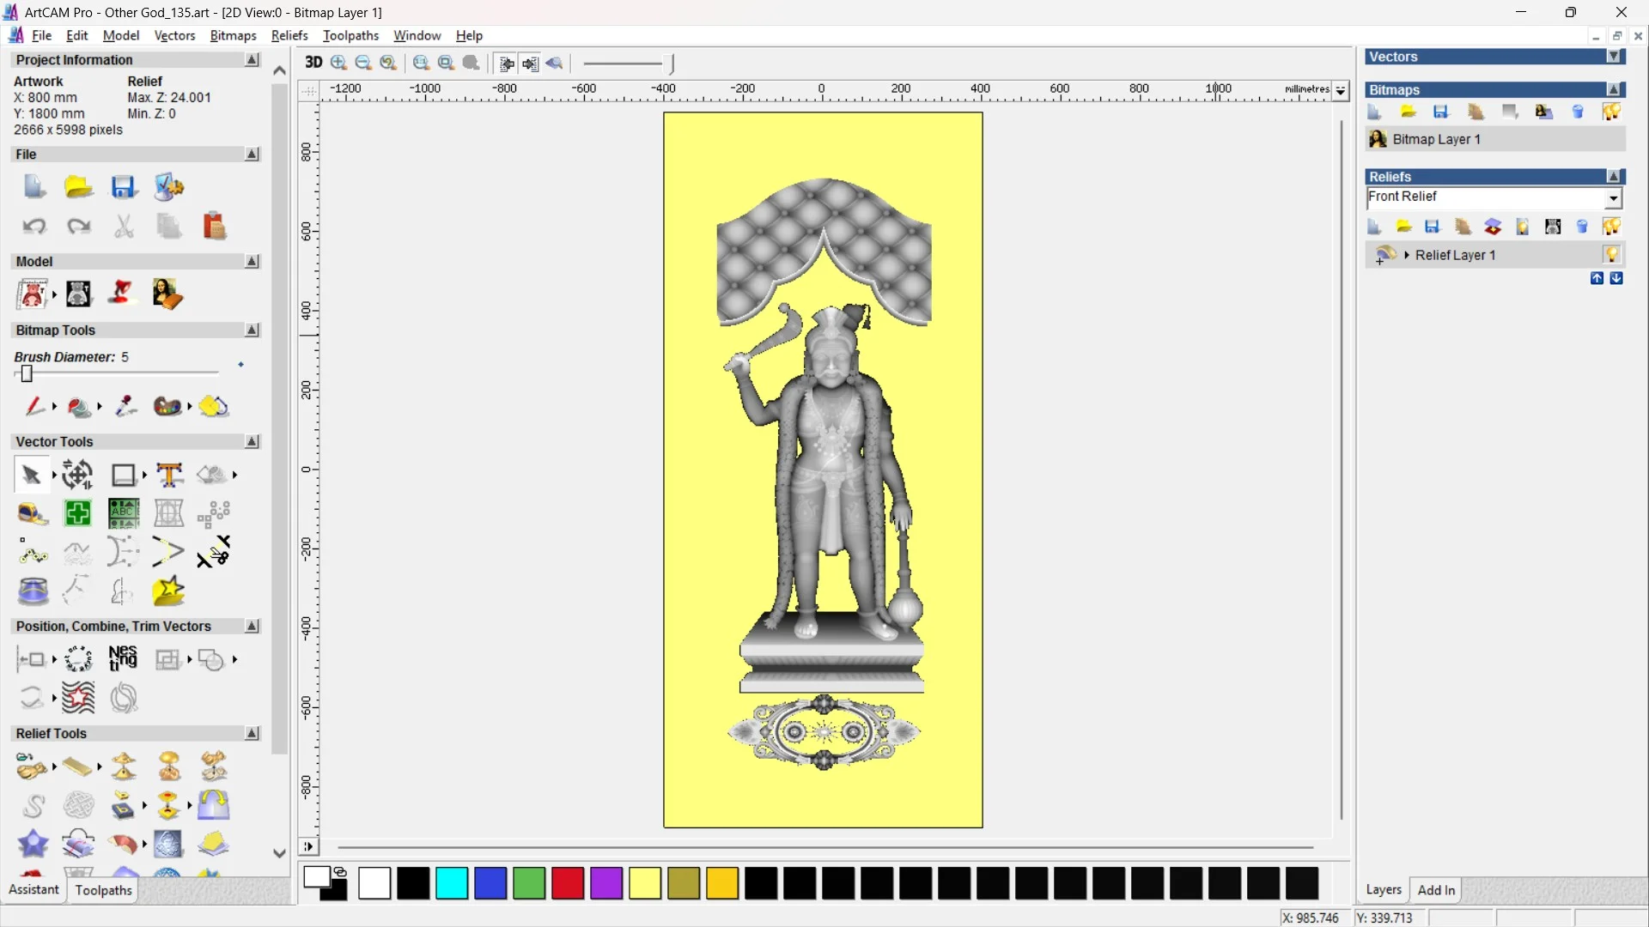
Task: Expand Relief Layer 1 tree arrow
Action: 1407,254
